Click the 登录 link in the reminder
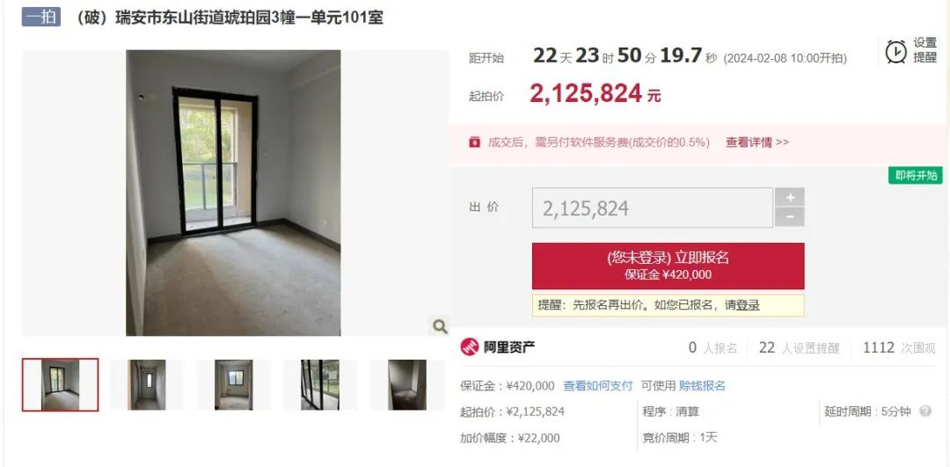Viewport: 950px width, 467px height. tap(748, 305)
